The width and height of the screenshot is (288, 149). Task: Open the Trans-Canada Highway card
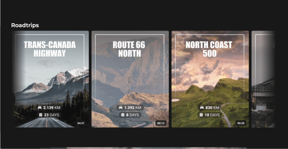(x=50, y=79)
